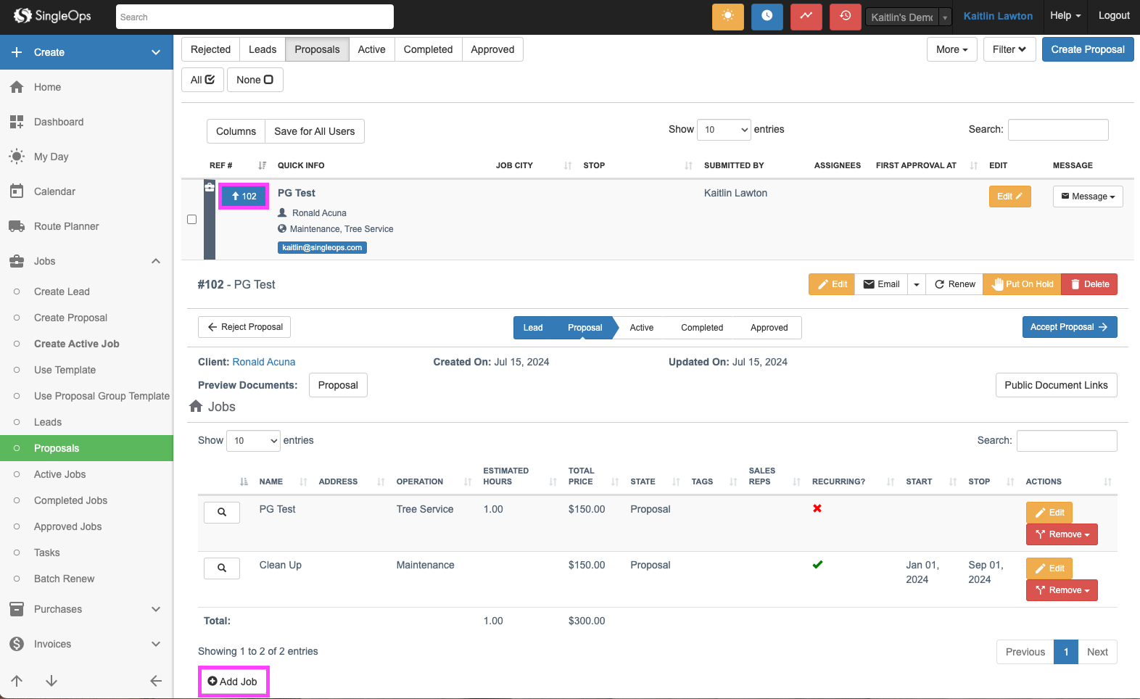Click the Accept Proposal button
1140x699 pixels.
pyautogui.click(x=1069, y=327)
